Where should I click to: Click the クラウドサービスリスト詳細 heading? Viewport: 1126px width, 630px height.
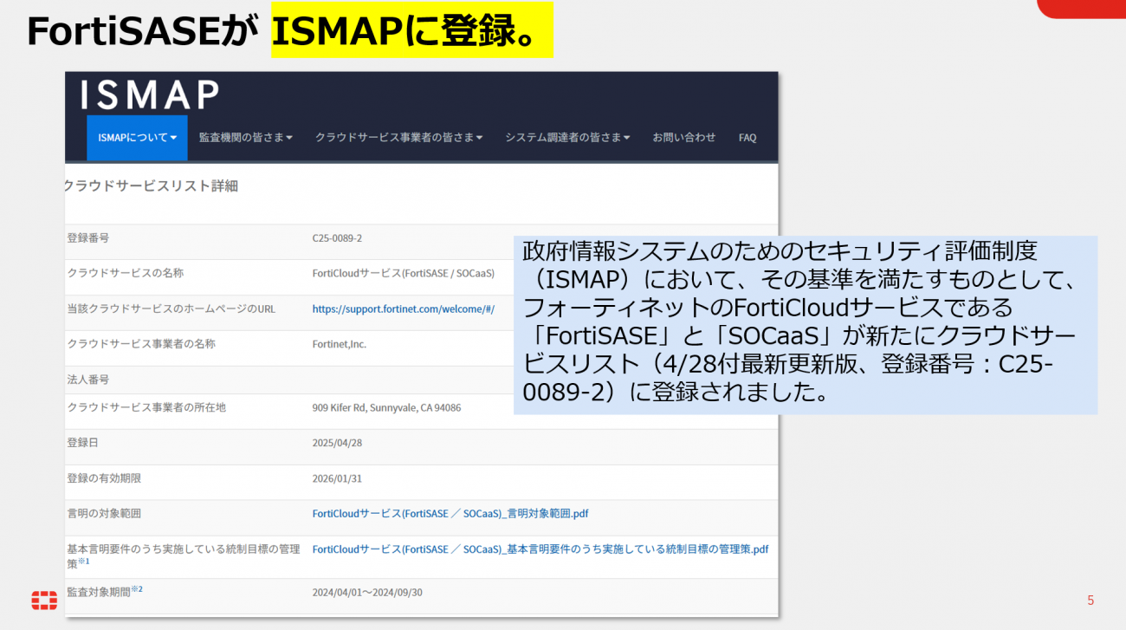click(152, 186)
